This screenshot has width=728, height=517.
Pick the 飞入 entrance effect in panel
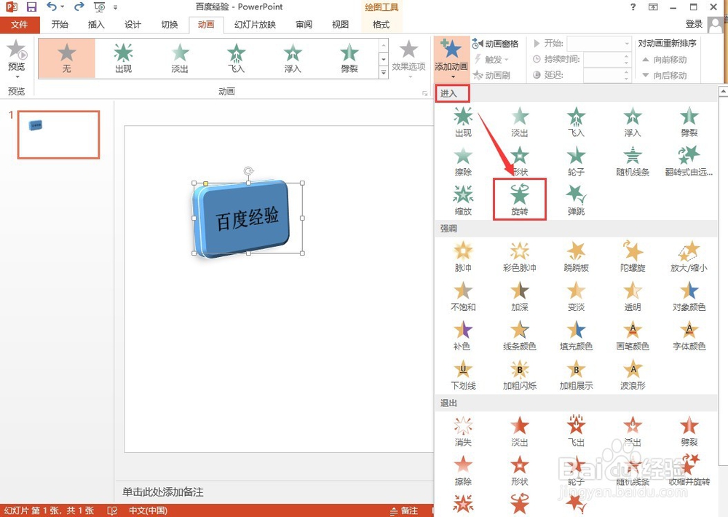pos(576,122)
